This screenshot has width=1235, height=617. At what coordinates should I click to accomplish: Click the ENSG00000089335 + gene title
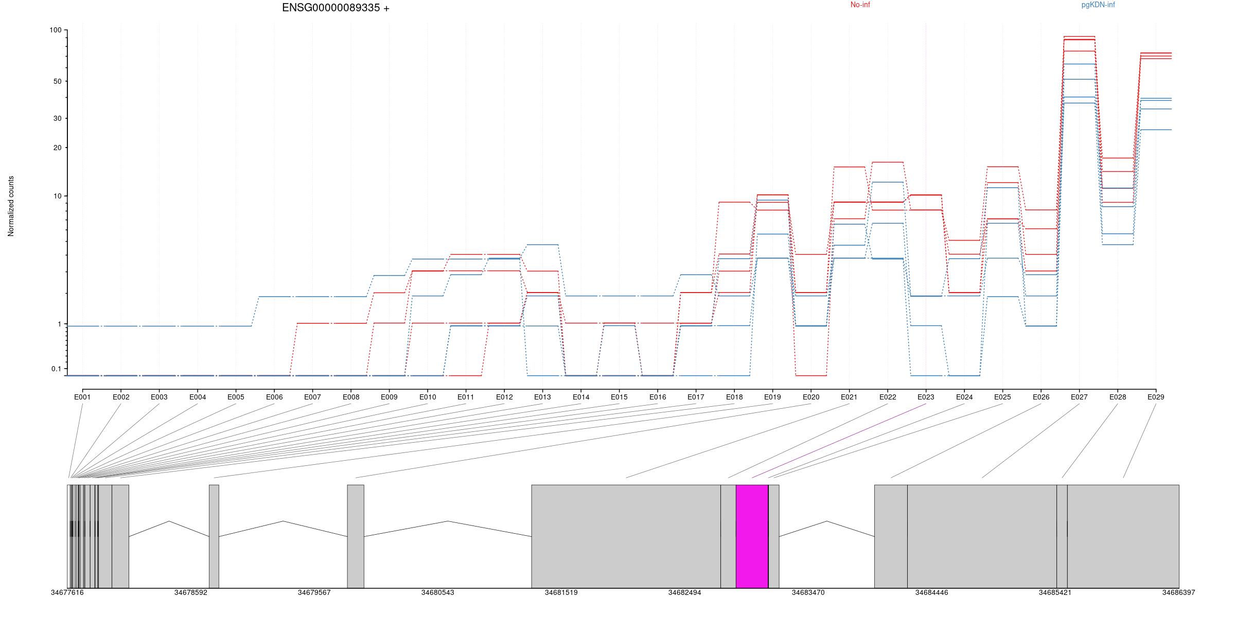click(x=336, y=8)
